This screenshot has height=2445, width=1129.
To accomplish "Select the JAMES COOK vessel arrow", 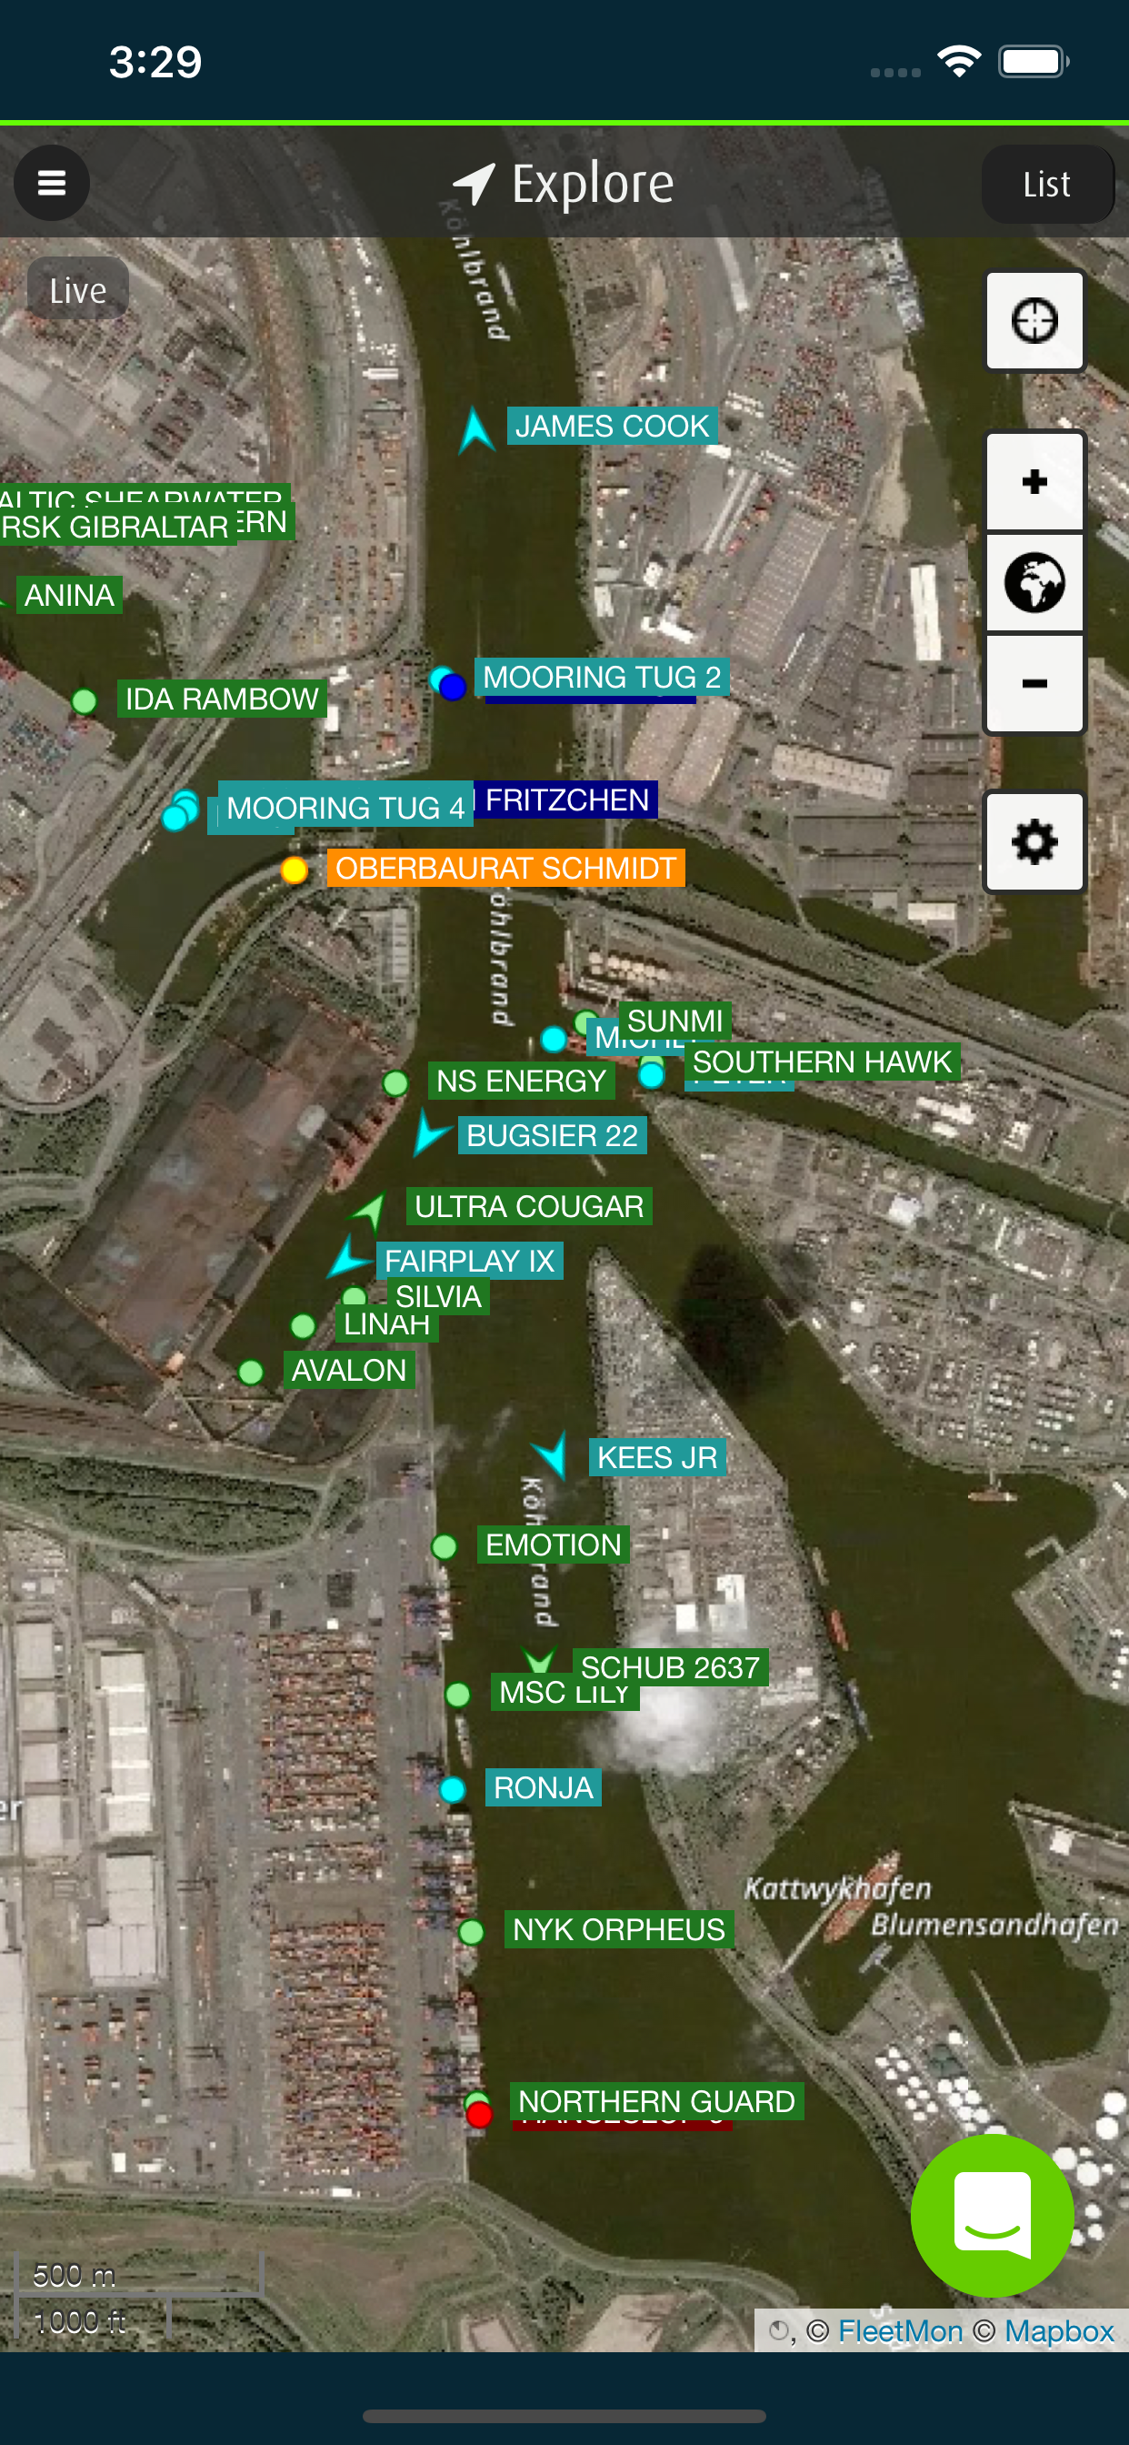I will click(x=476, y=430).
